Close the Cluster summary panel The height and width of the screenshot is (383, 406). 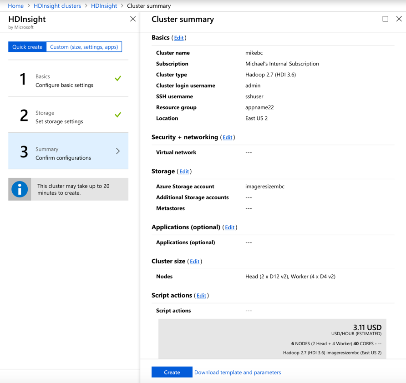click(399, 19)
